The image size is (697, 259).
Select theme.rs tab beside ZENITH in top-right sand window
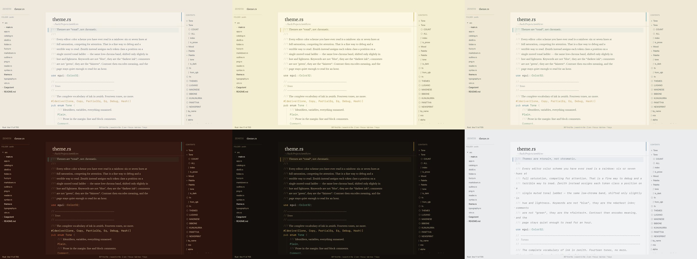(x=484, y=9)
